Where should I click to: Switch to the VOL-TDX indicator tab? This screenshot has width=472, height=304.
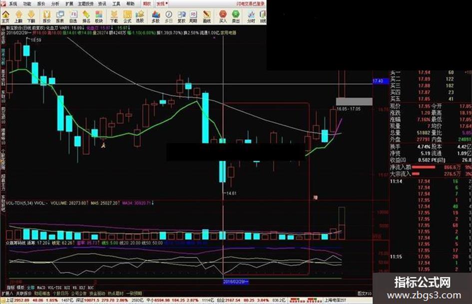pyautogui.click(x=54, y=288)
